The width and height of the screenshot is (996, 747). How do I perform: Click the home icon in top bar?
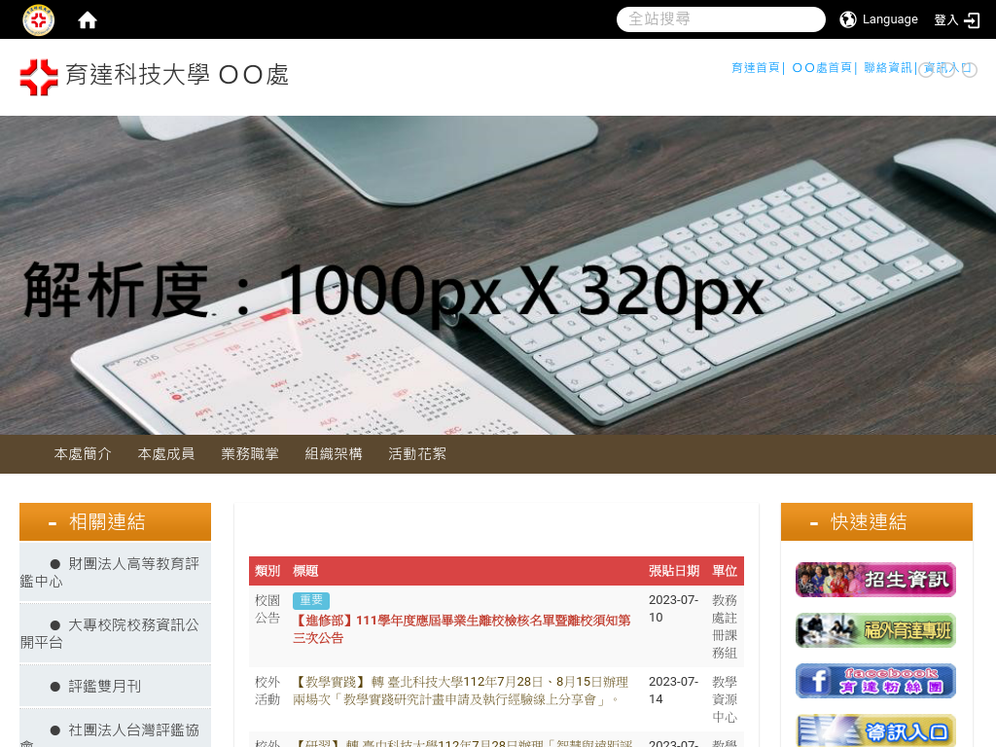(88, 20)
